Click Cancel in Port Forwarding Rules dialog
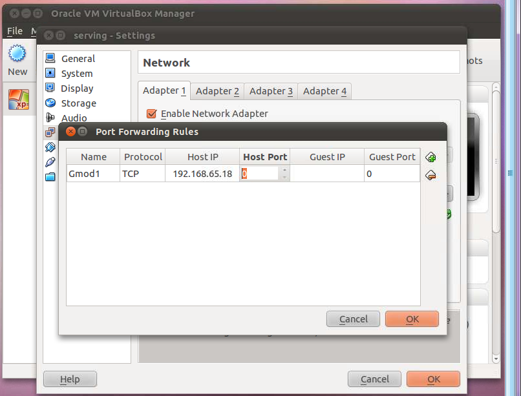Image resolution: width=521 pixels, height=396 pixels. click(x=353, y=319)
